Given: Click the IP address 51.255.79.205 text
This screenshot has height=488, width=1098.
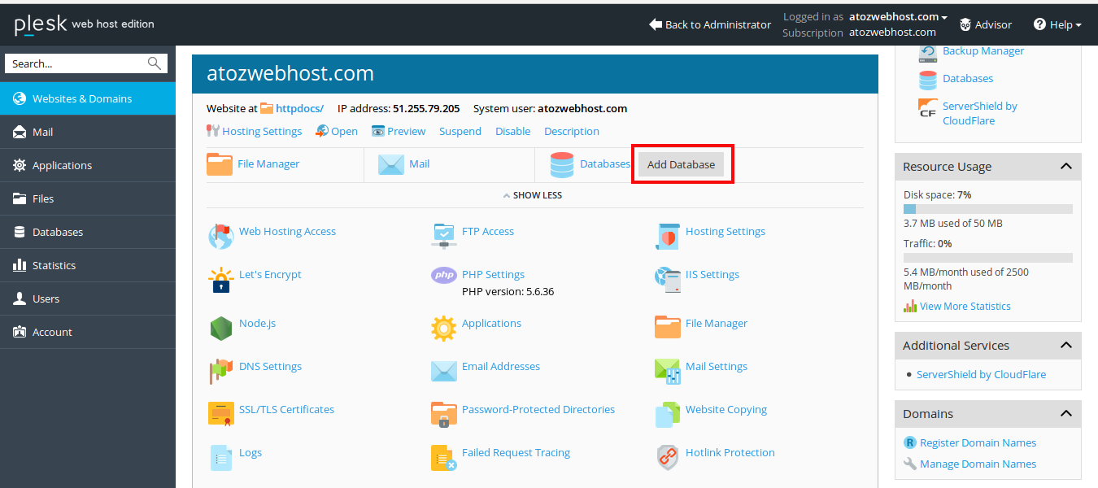Looking at the screenshot, I should pos(426,108).
